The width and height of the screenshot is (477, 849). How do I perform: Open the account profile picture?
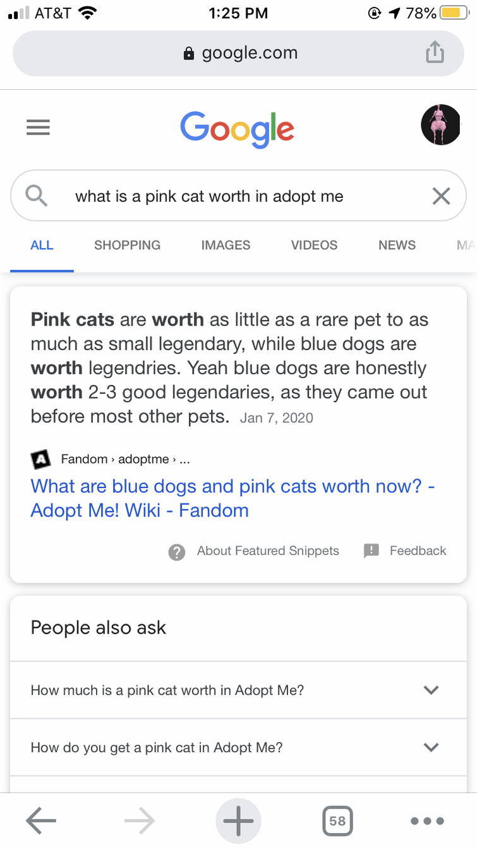440,125
